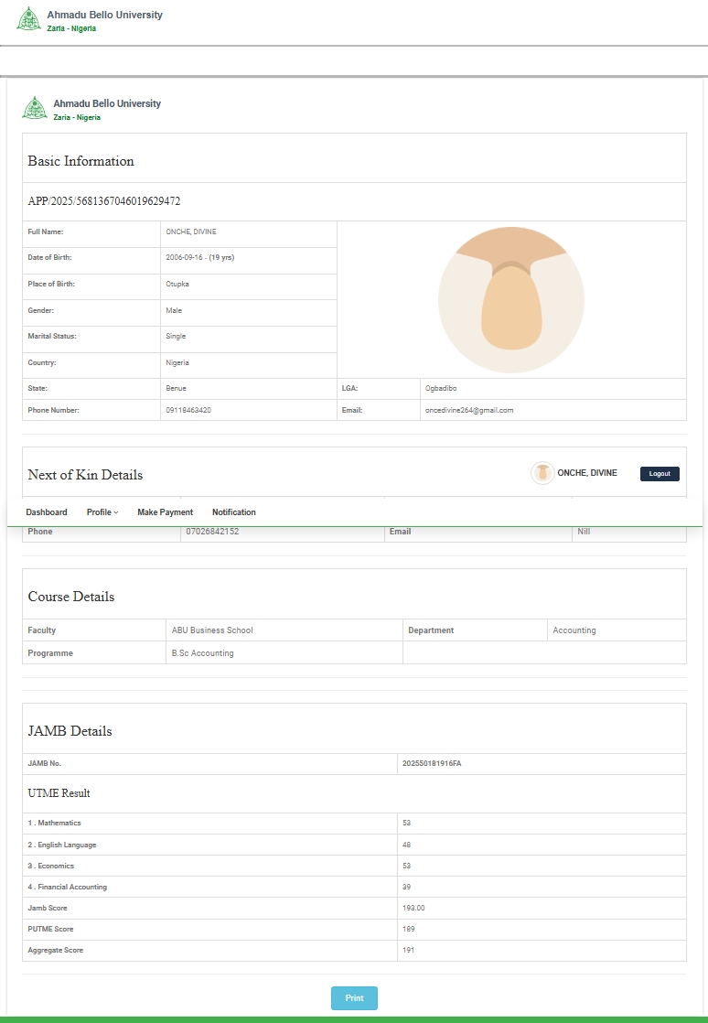
Task: Click the crest logo inside the application form
Action: (x=35, y=108)
